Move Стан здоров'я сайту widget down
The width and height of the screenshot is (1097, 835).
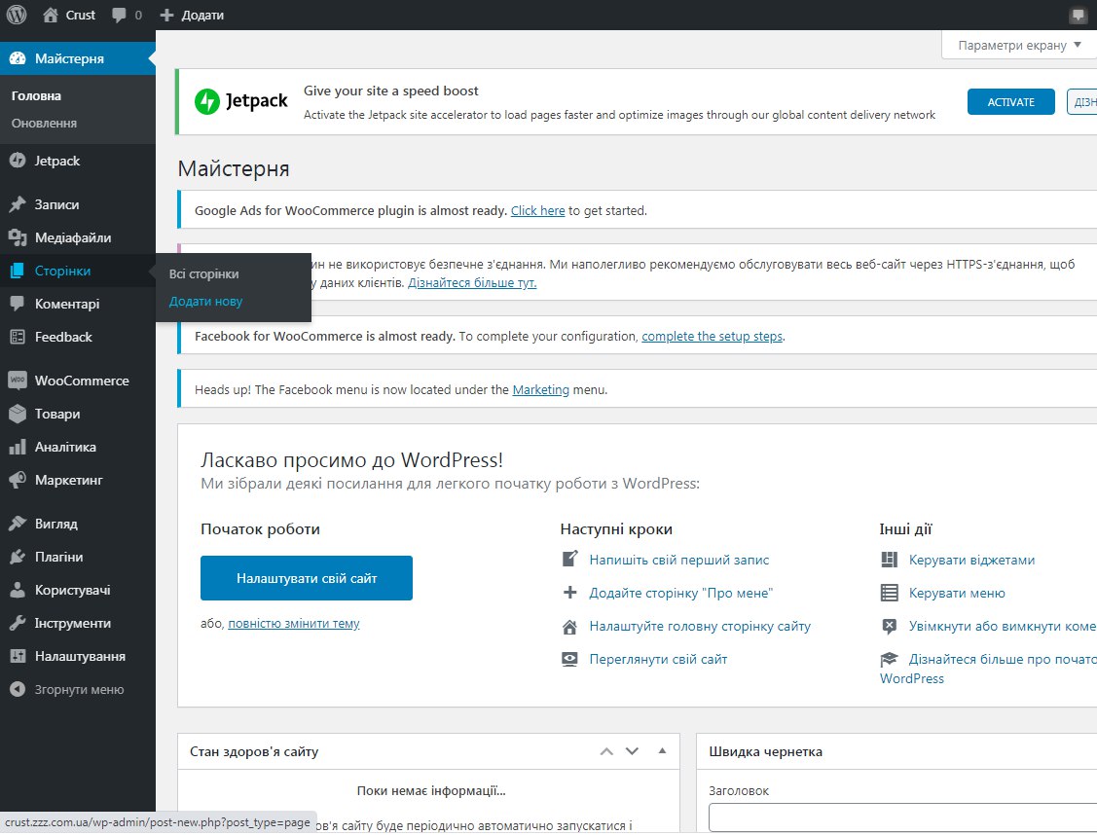tap(633, 751)
